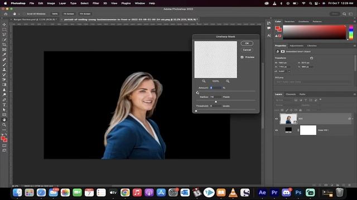Click the Share button in header
The image size is (357, 200).
pyautogui.click(x=335, y=14)
